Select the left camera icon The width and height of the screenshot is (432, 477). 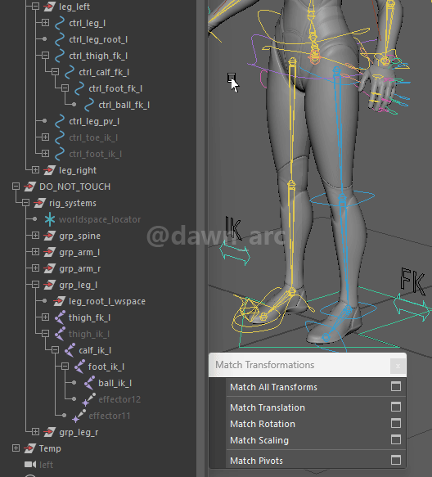[30, 465]
